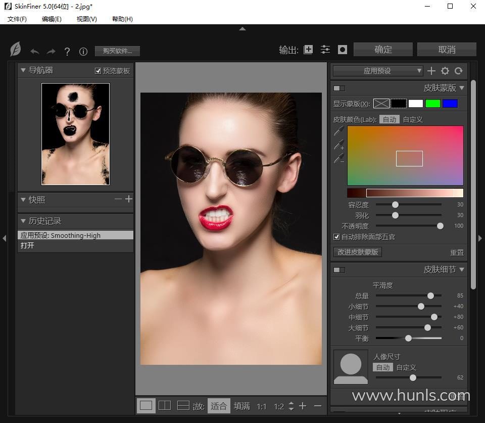Image resolution: width=485 pixels, height=423 pixels.
Task: Collapse the 历史记录 panel
Action: coord(23,221)
